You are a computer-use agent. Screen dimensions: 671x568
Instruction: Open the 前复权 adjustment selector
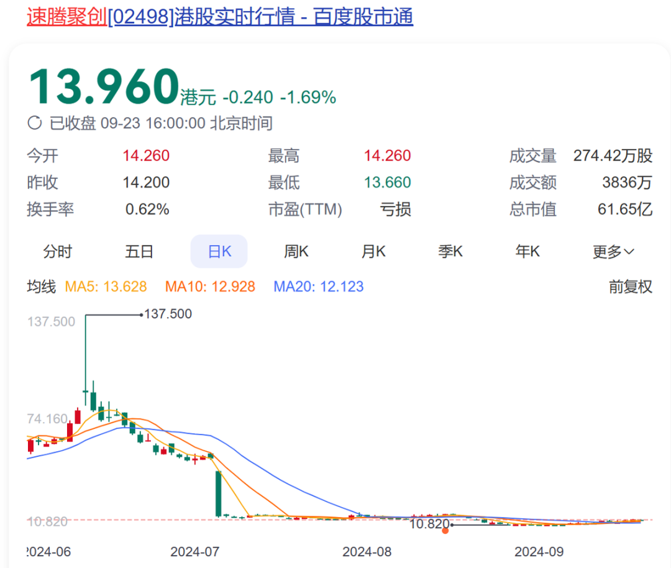tap(631, 286)
